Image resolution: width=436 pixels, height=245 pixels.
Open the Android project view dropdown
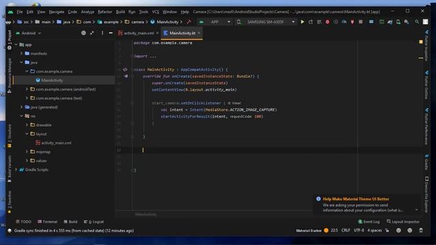(29, 33)
